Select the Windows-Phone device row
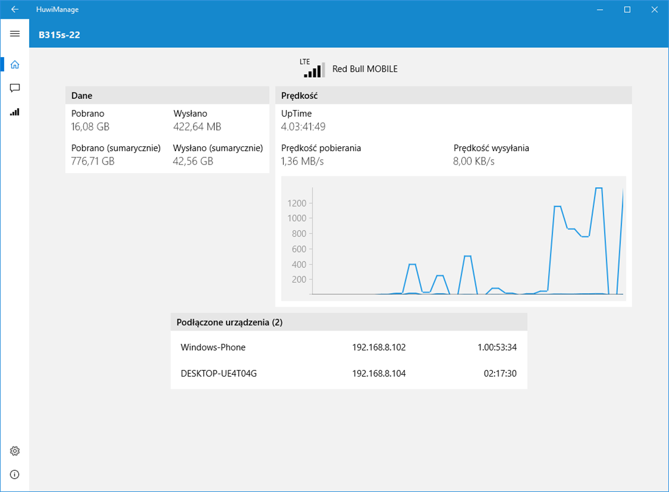 (349, 347)
